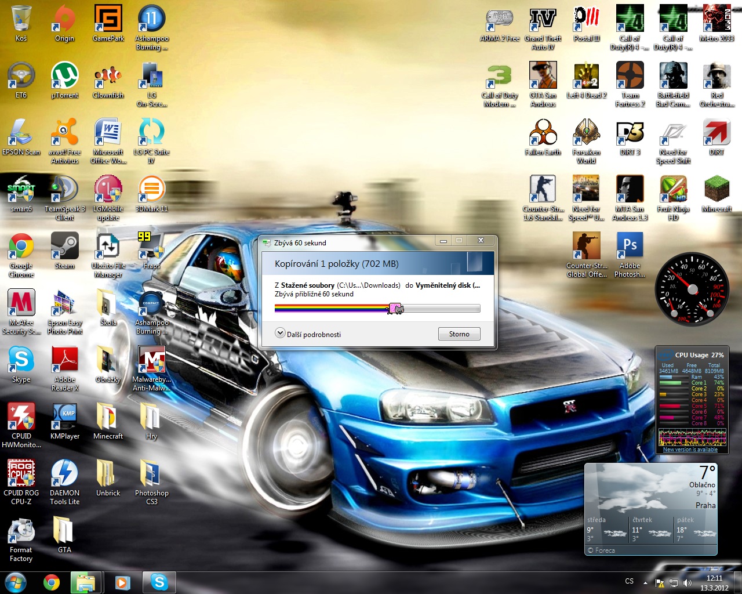Open Windows Explorer from the taskbar
The width and height of the screenshot is (742, 594).
click(86, 582)
